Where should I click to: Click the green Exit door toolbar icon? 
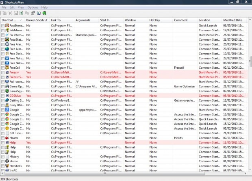44,13
